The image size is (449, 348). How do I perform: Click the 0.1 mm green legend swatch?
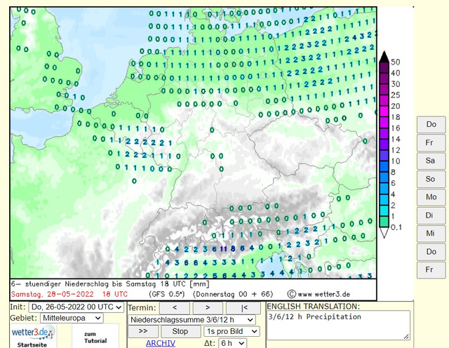pos(384,222)
